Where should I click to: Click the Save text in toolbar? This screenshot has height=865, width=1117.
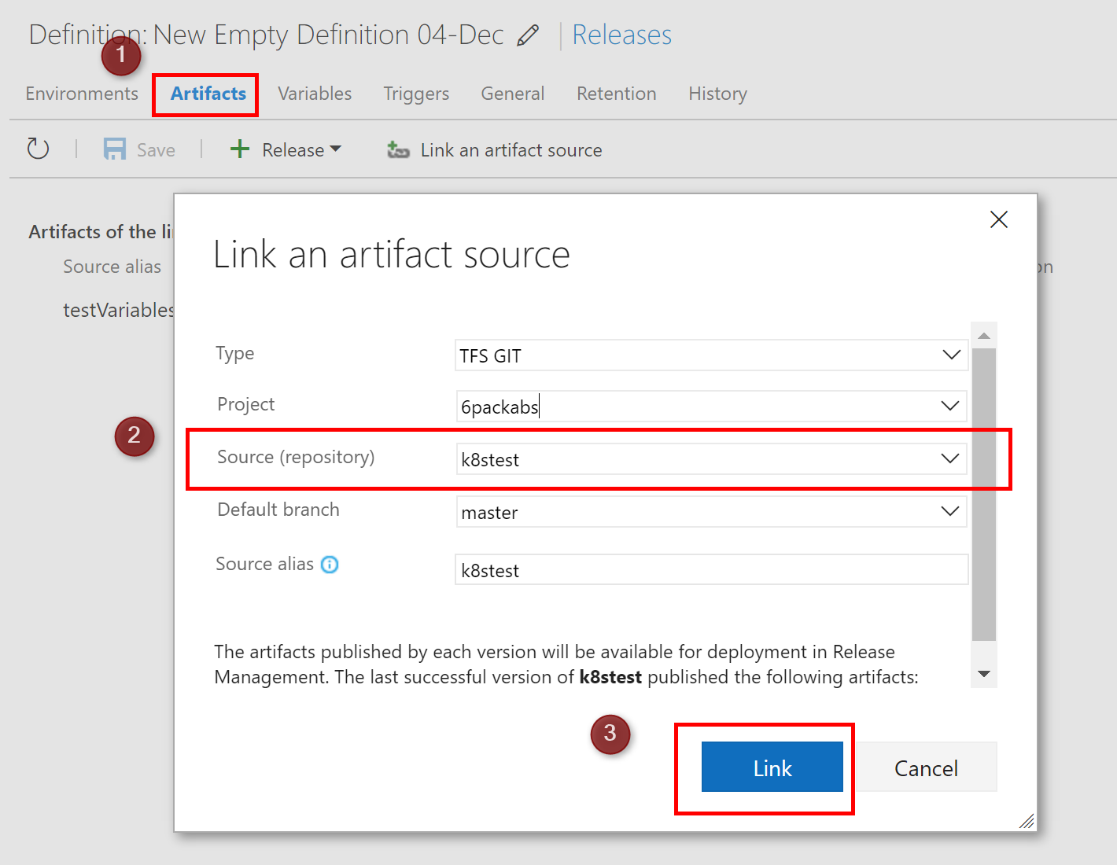(156, 150)
